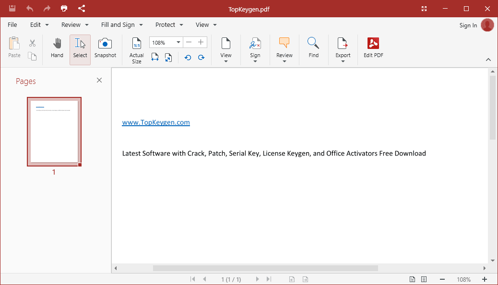Open the www.TopKeygen.com hyperlink

click(156, 122)
